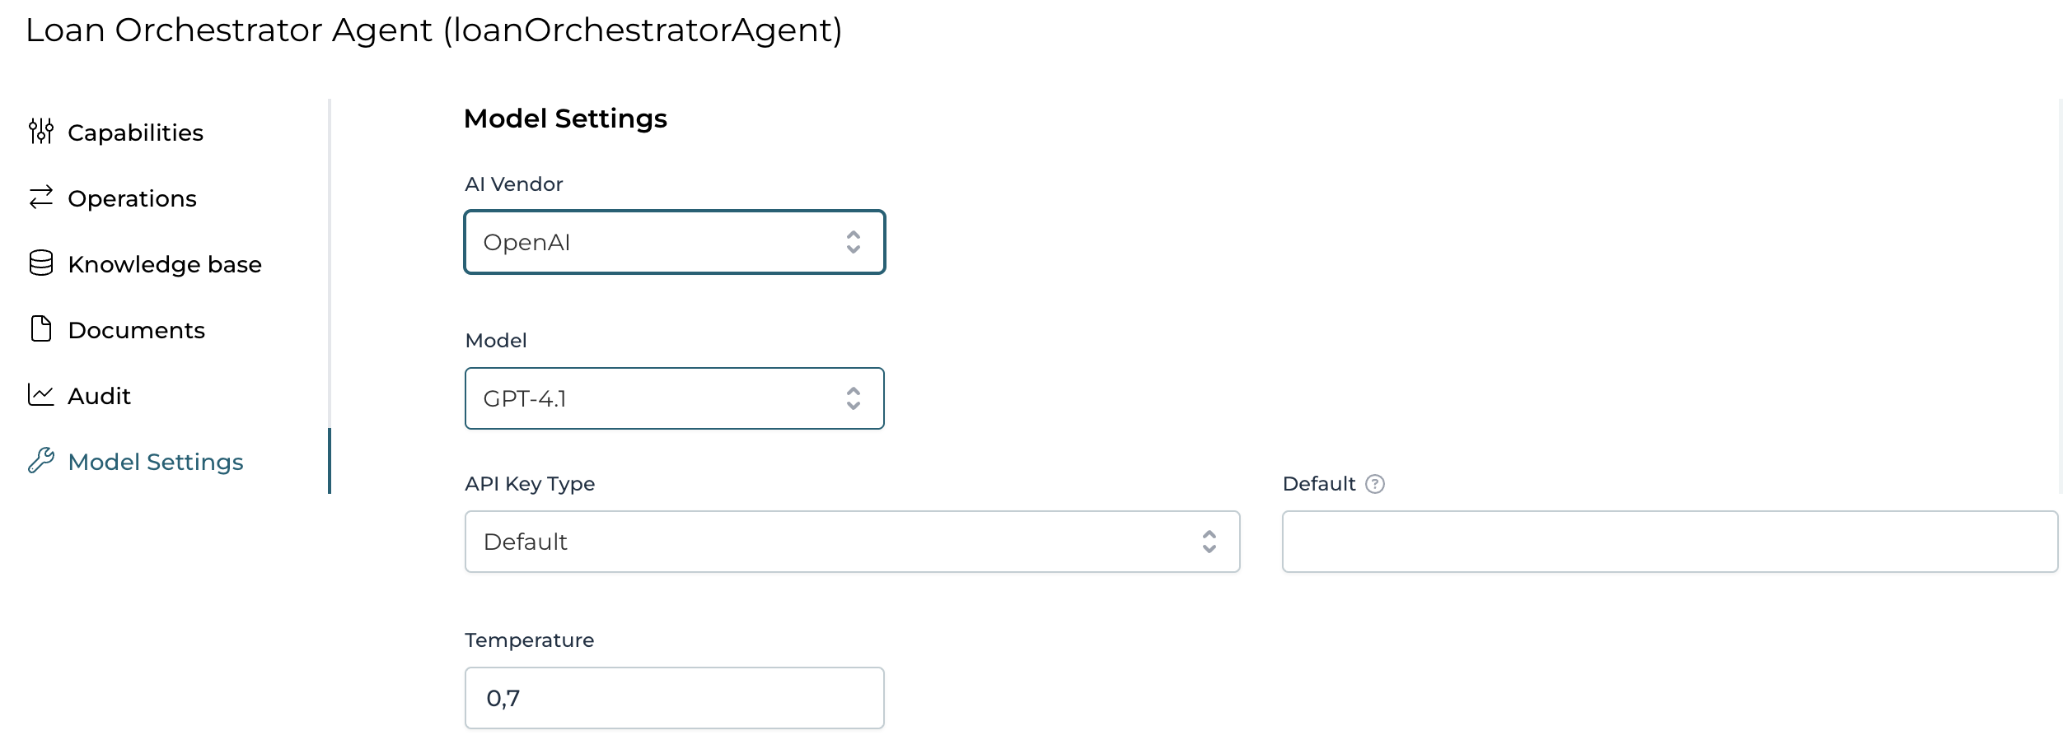Click the Temperature field showing 0,7
Viewport: 2063px width, 749px height.
pyautogui.click(x=674, y=697)
